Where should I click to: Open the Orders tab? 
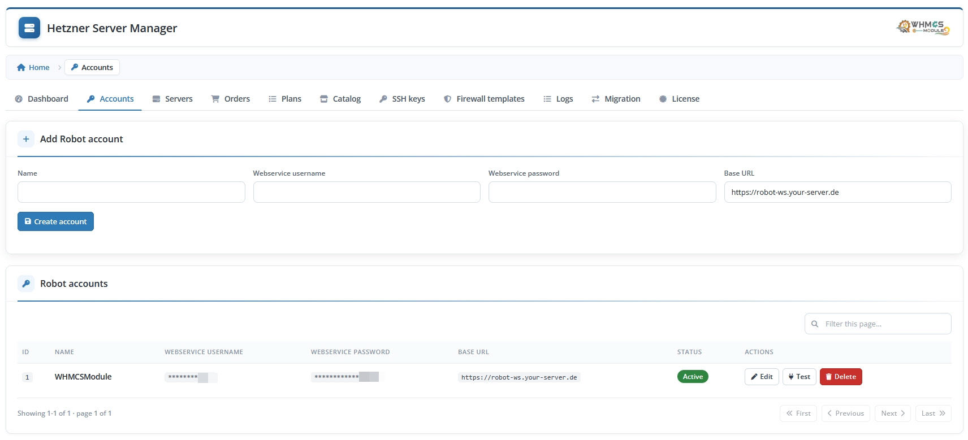231,99
